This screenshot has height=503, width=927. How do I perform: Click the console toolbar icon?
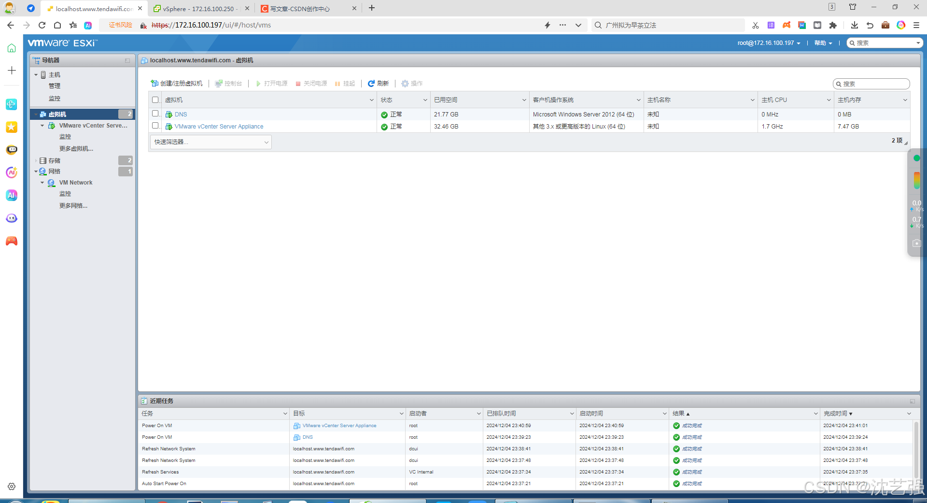219,84
